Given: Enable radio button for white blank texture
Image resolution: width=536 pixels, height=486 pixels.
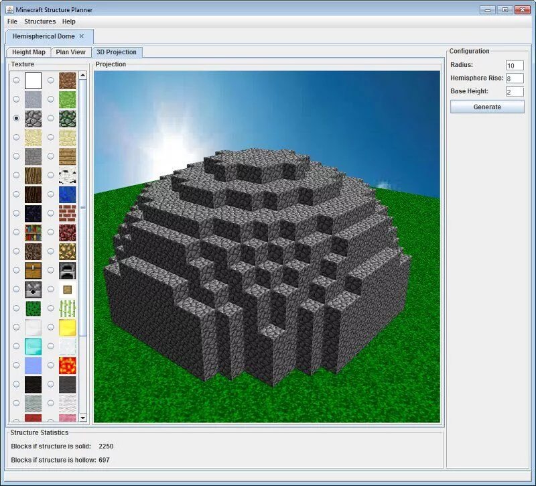Looking at the screenshot, I should click(16, 80).
